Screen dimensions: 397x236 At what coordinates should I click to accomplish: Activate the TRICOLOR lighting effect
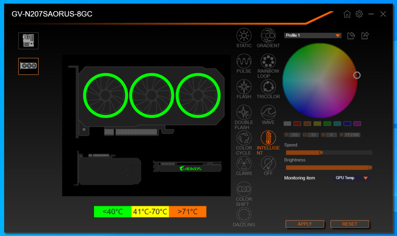click(268, 89)
